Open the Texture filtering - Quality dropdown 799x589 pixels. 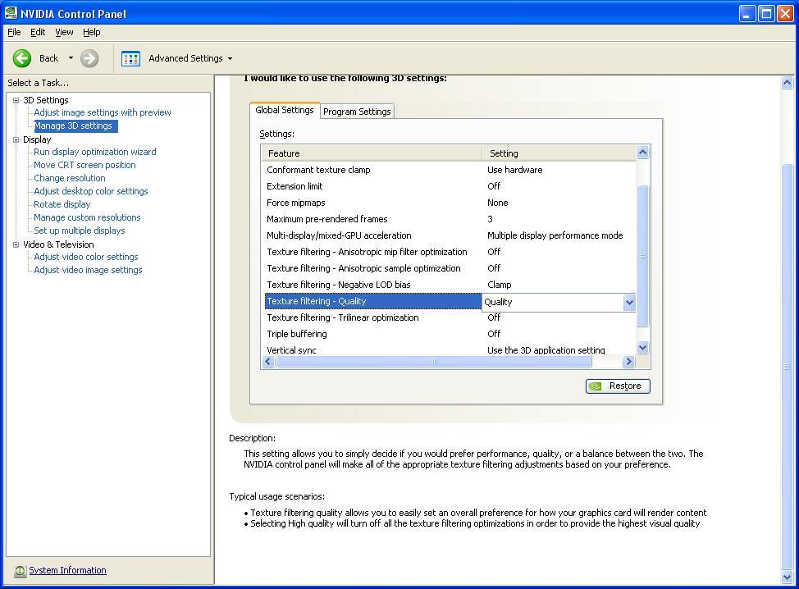(x=628, y=303)
